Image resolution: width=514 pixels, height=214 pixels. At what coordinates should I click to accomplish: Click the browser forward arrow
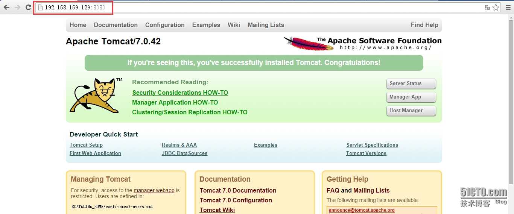[17, 7]
